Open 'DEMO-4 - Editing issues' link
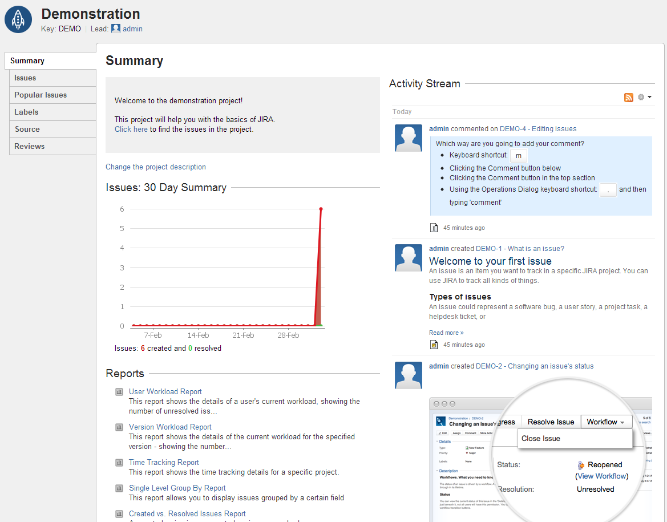This screenshot has height=522, width=667. tap(538, 129)
